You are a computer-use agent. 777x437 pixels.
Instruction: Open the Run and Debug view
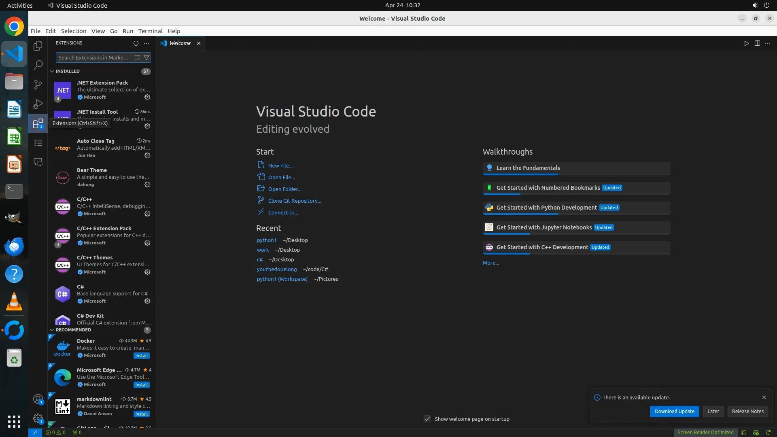pyautogui.click(x=38, y=104)
